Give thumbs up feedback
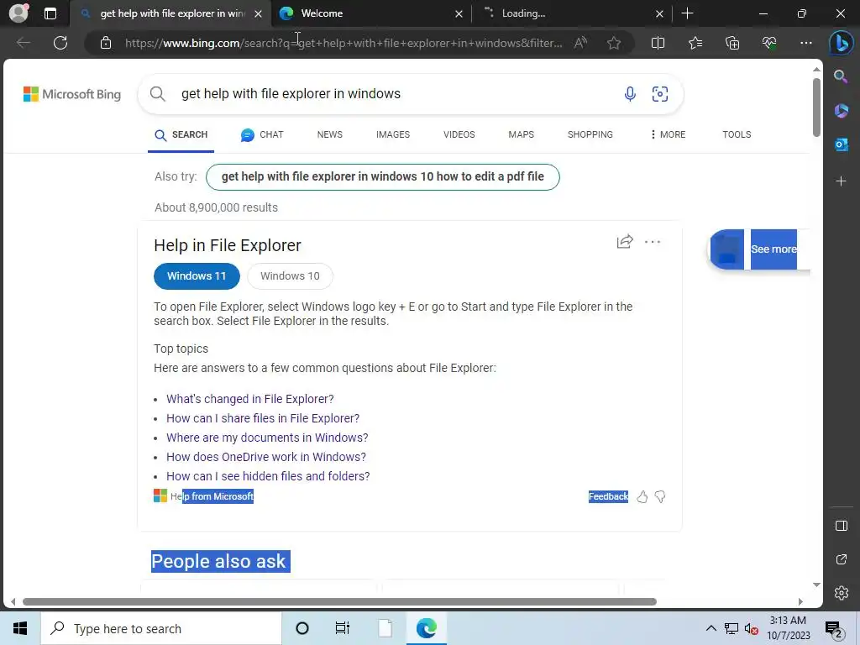This screenshot has height=645, width=860. pyautogui.click(x=642, y=497)
